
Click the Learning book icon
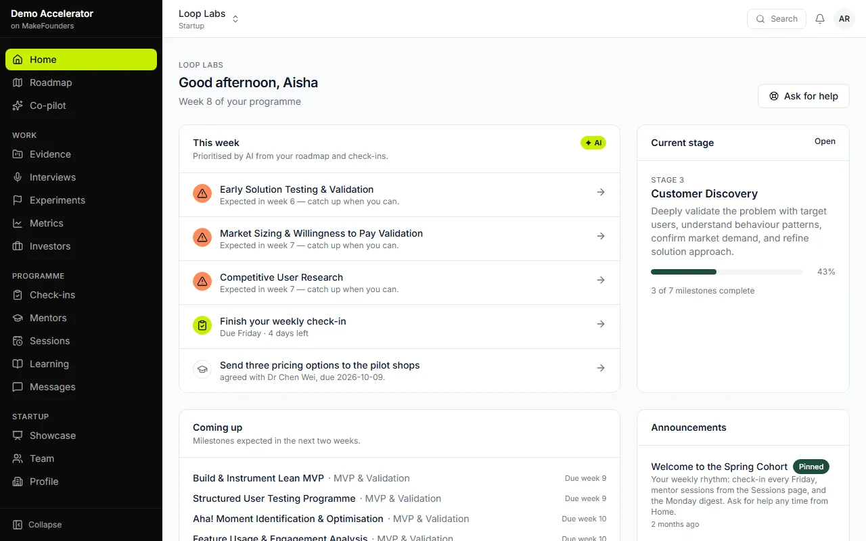tap(18, 364)
